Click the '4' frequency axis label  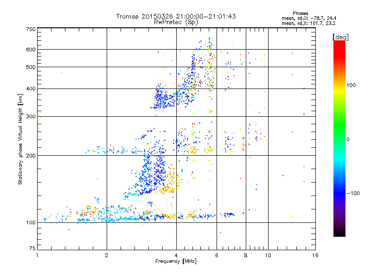coord(176,255)
